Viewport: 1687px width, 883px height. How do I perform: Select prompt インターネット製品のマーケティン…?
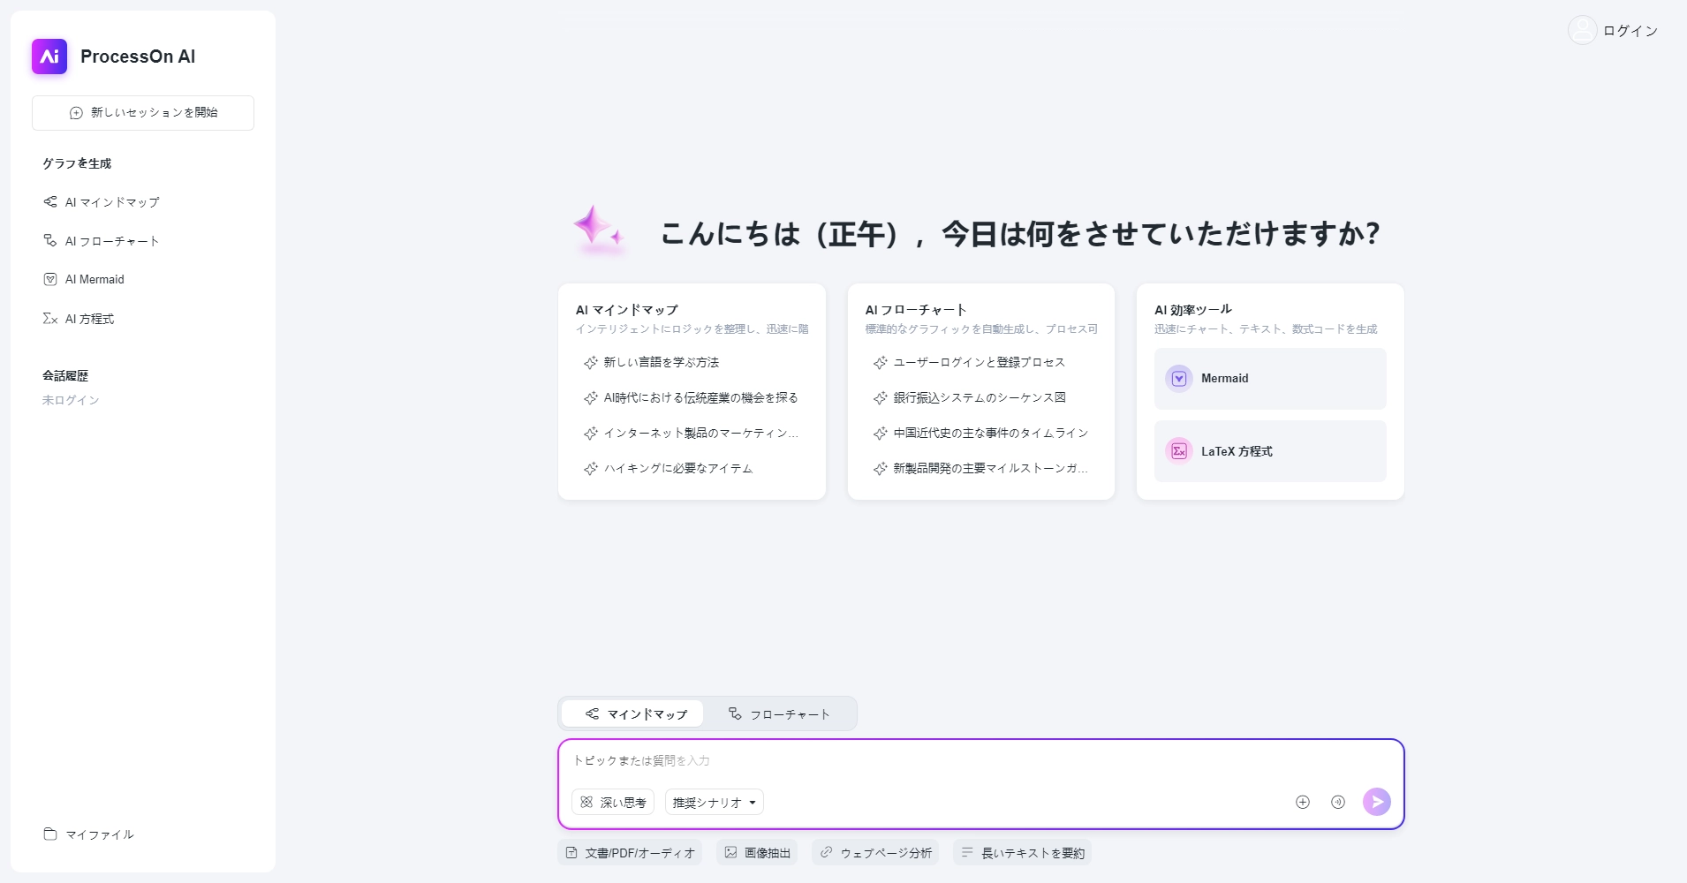pyautogui.click(x=691, y=434)
